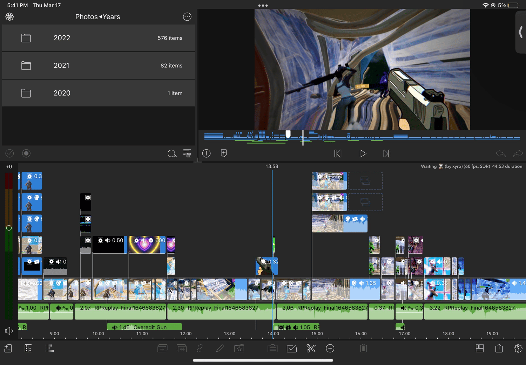Viewport: 526px width, 365px height.
Task: Tap the 14.00 ruler mark
Action: point(273,334)
